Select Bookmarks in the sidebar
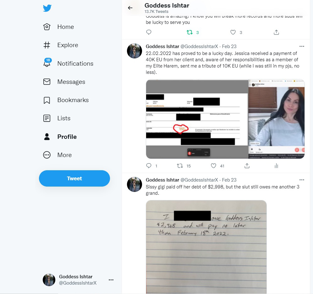The height and width of the screenshot is (294, 313). 66,100
